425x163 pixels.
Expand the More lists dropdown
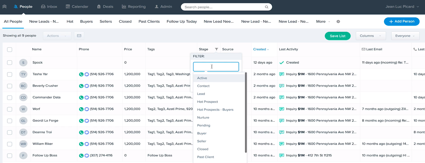coord(323,22)
